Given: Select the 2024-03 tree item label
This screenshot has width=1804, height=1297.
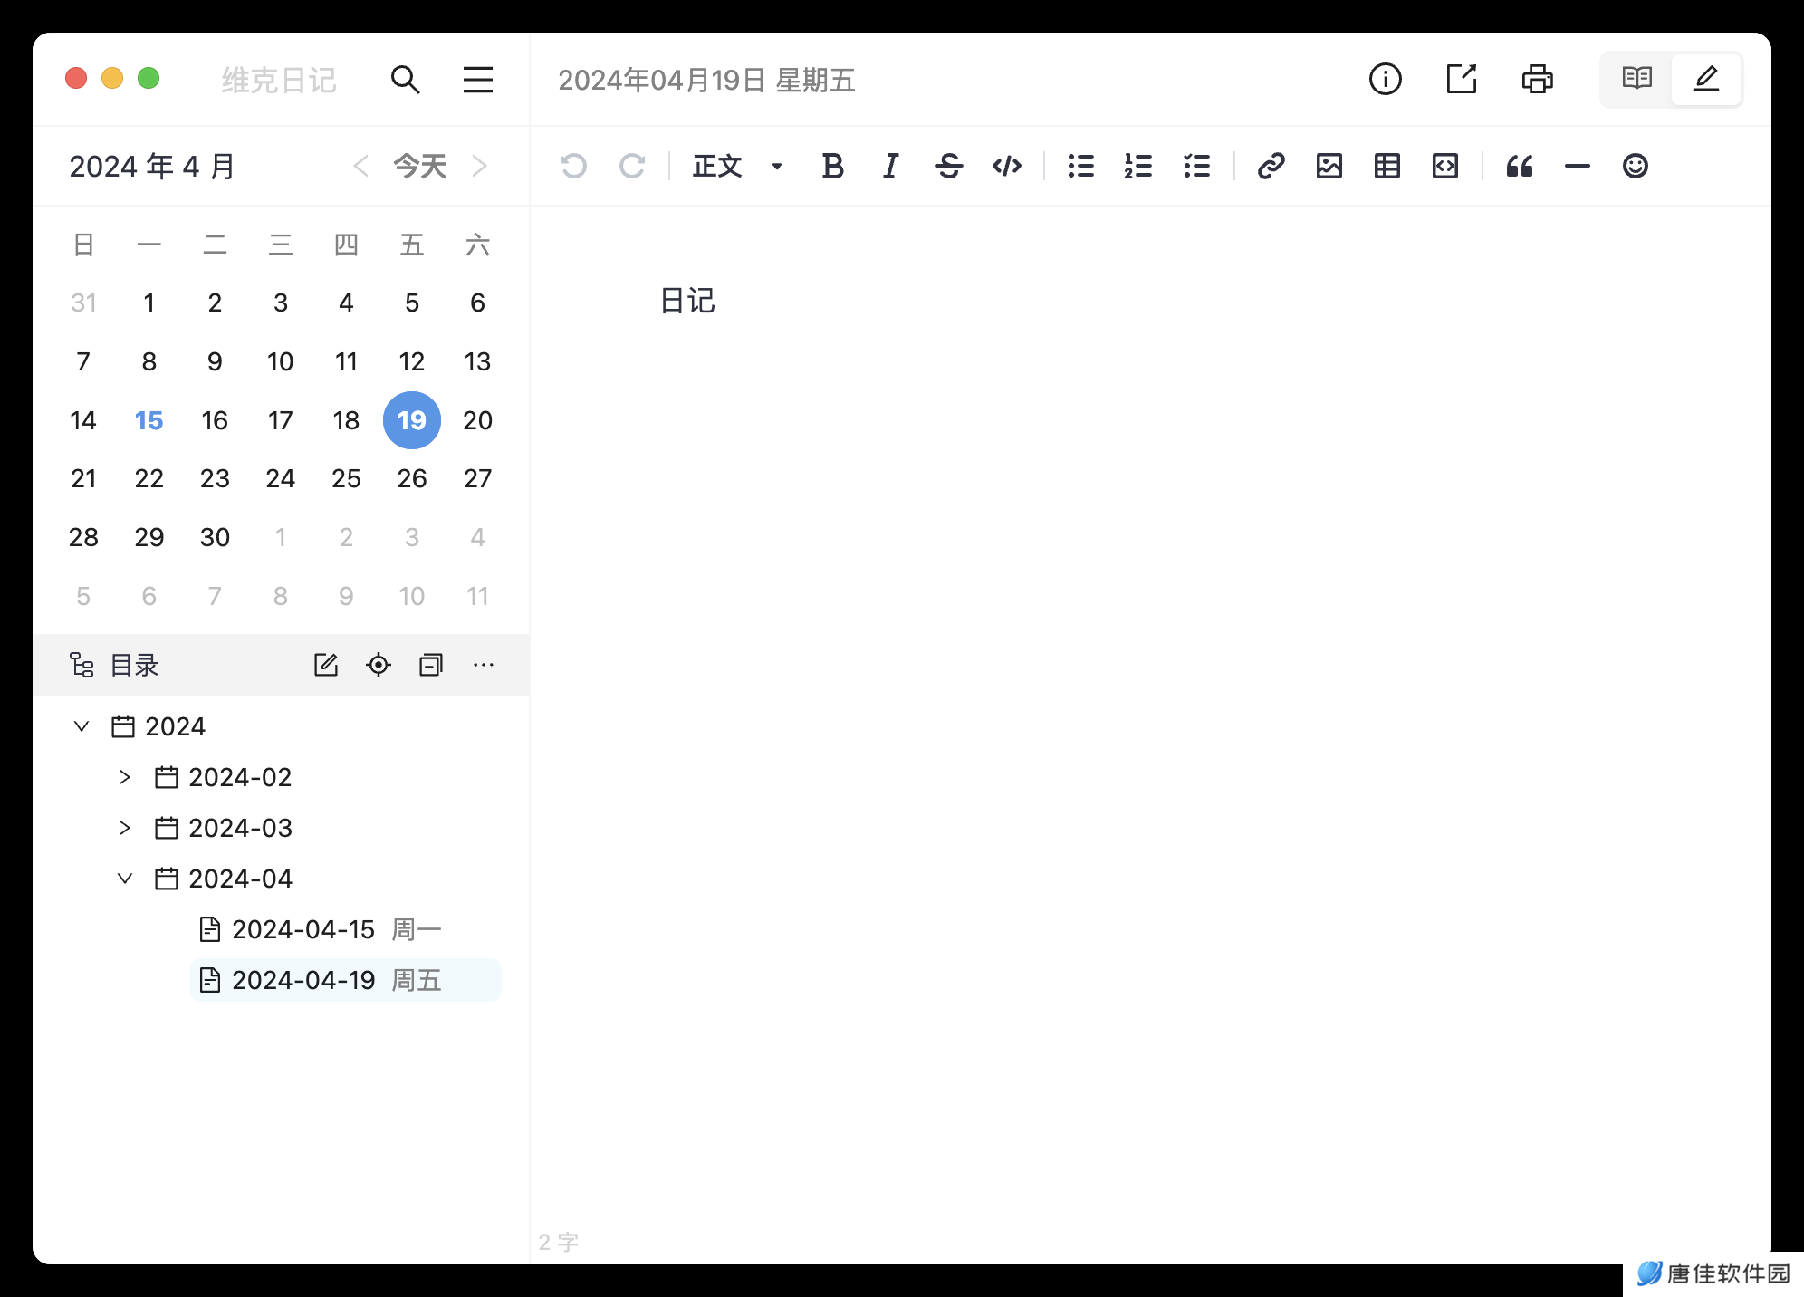Looking at the screenshot, I should click(240, 828).
